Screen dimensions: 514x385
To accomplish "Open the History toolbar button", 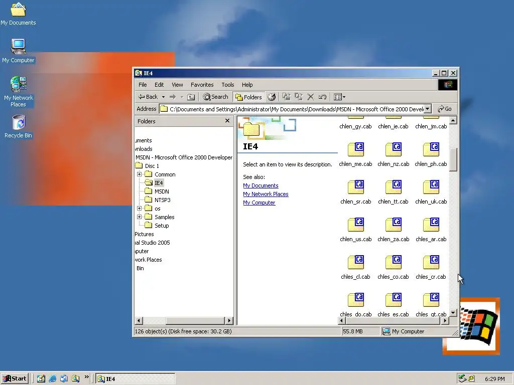I will coord(272,97).
